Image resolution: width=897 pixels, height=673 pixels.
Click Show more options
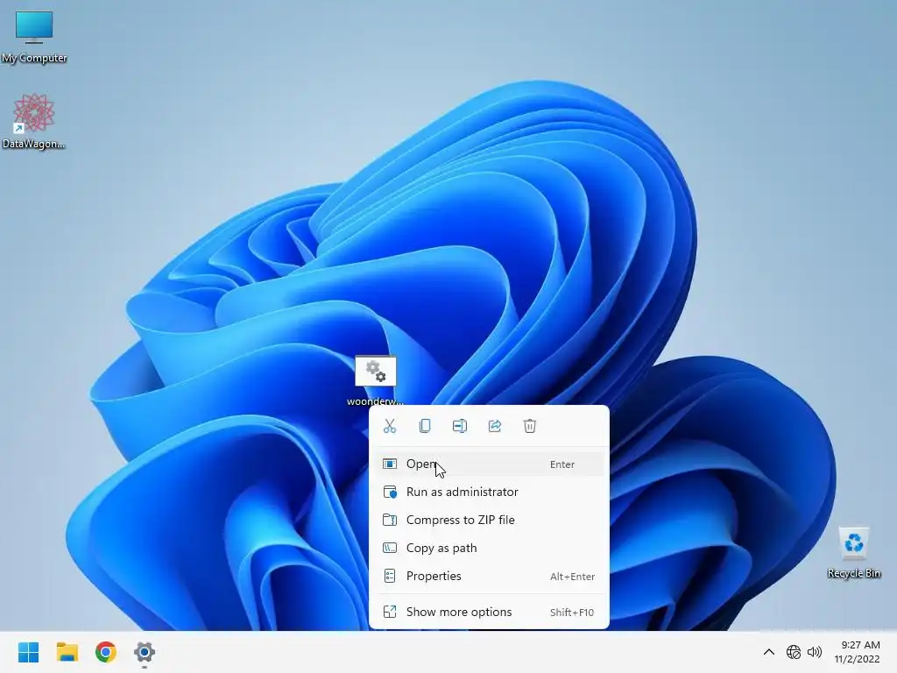489,613
